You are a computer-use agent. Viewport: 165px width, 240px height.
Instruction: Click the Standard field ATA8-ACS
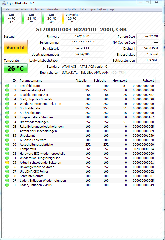tap(110, 66)
